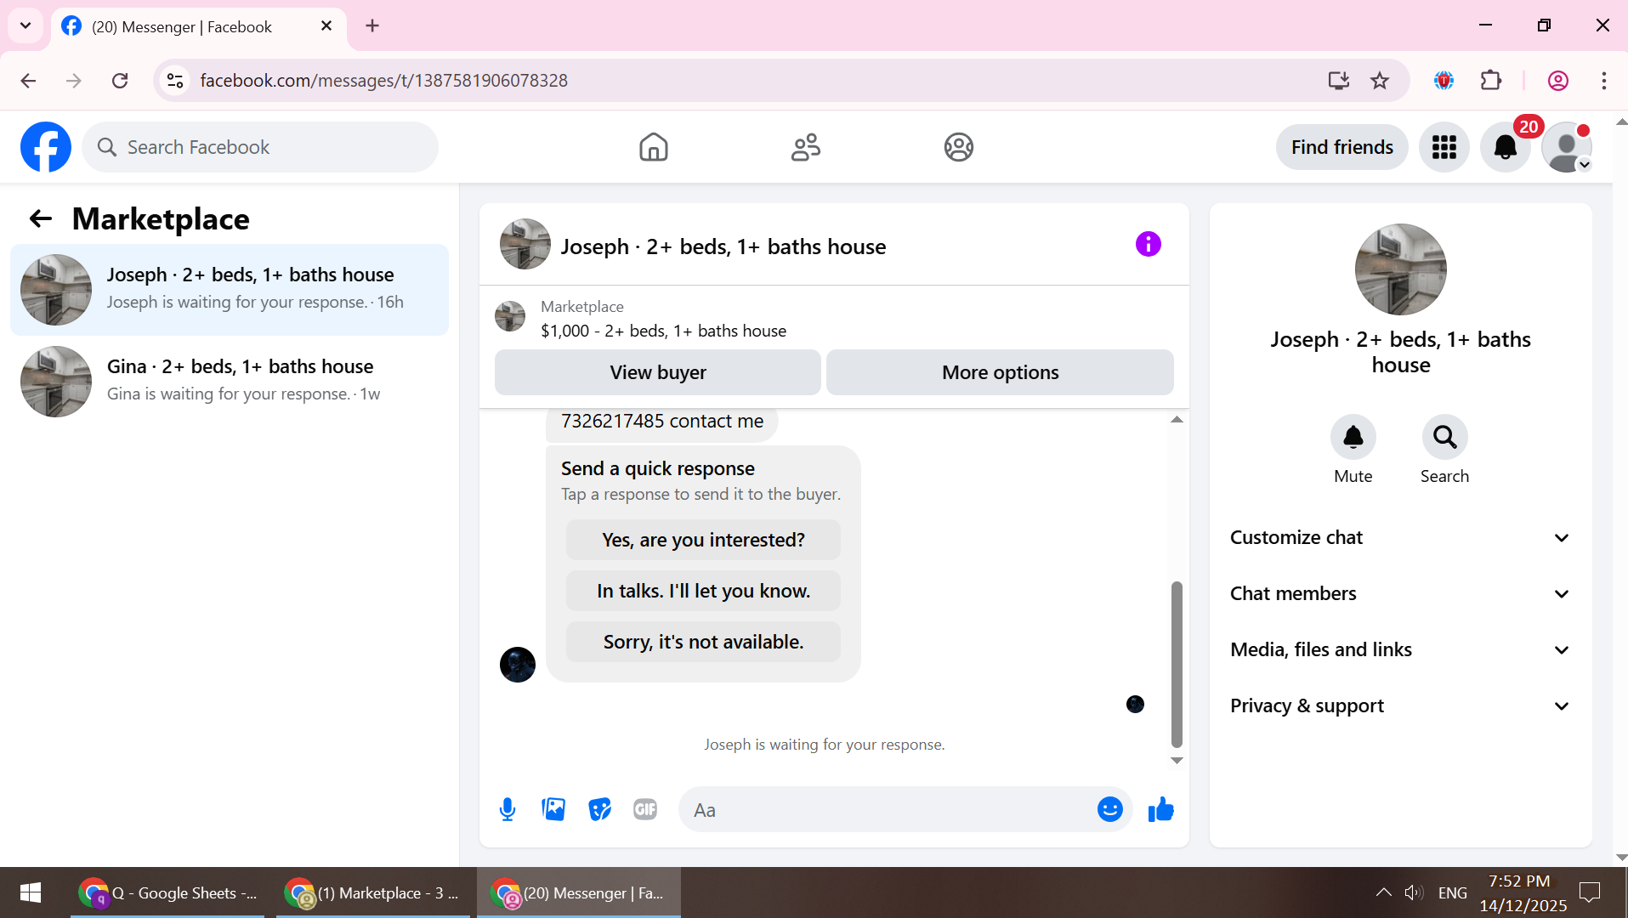
Task: Click the message text '7326217485 contact me'
Action: click(661, 422)
